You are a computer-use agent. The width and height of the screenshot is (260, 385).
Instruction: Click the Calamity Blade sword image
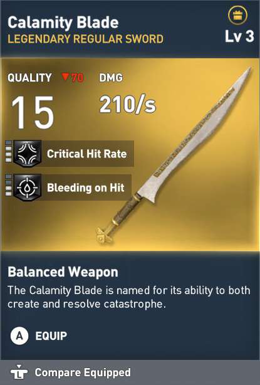[x=174, y=156]
